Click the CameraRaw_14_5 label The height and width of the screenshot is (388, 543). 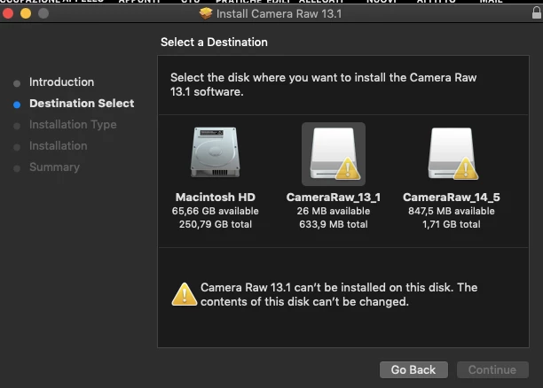tap(452, 198)
